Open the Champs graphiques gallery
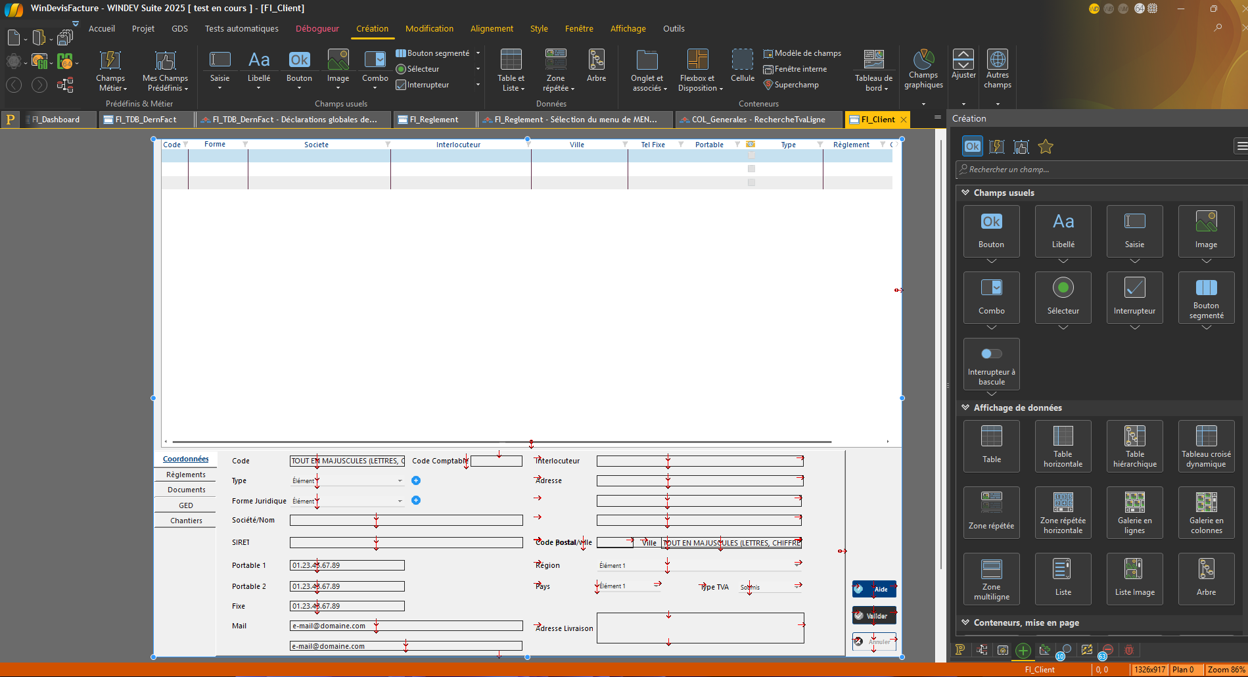The height and width of the screenshot is (677, 1248). pyautogui.click(x=923, y=69)
